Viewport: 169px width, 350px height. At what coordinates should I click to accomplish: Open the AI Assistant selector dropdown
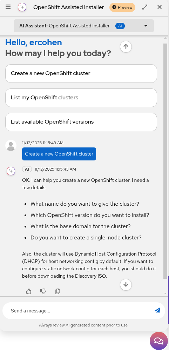click(x=84, y=26)
